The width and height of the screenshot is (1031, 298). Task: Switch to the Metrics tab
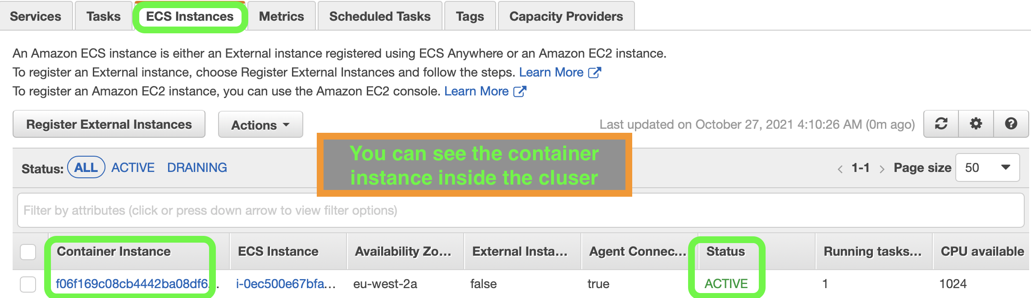(x=281, y=16)
